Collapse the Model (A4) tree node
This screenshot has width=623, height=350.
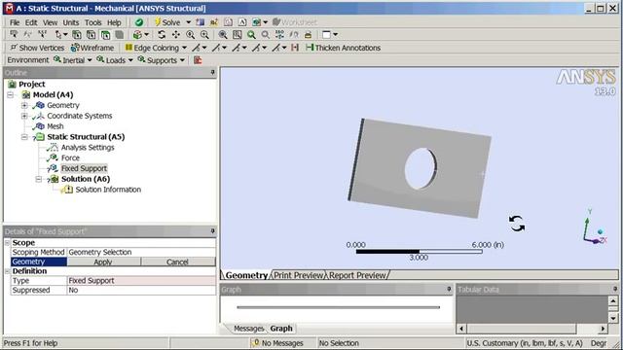(x=11, y=95)
